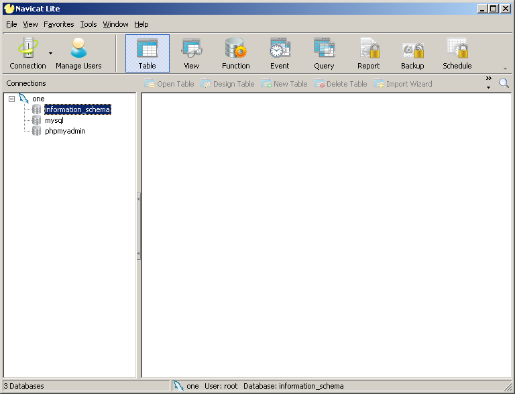This screenshot has height=394, width=515.
Task: Open Manage Users
Action: [78, 53]
